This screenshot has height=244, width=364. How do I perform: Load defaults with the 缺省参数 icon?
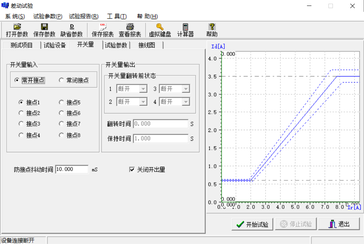click(72, 30)
